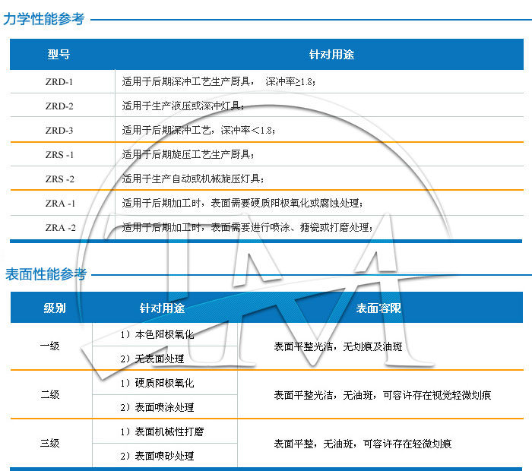Select the 一级 grade cell
Viewport: 532px width, 471px height.
(49, 346)
